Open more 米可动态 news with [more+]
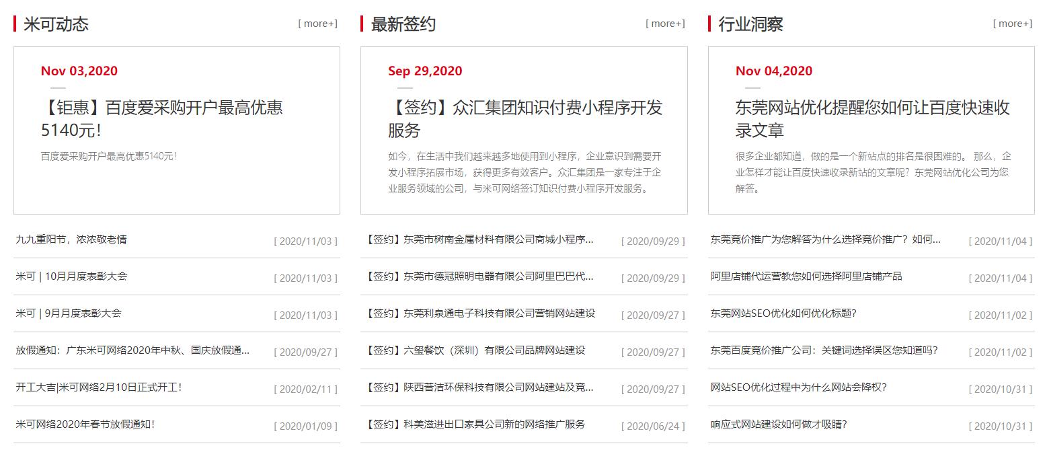1047x454 pixels. point(319,23)
